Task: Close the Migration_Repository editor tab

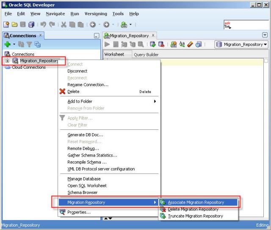Action: [153, 35]
